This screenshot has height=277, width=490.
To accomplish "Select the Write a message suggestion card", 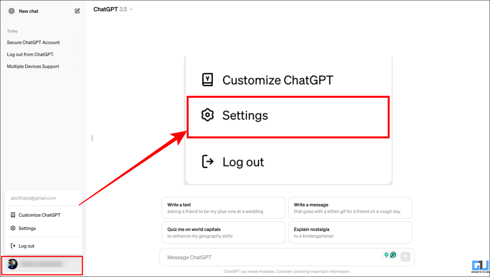I will [x=350, y=208].
